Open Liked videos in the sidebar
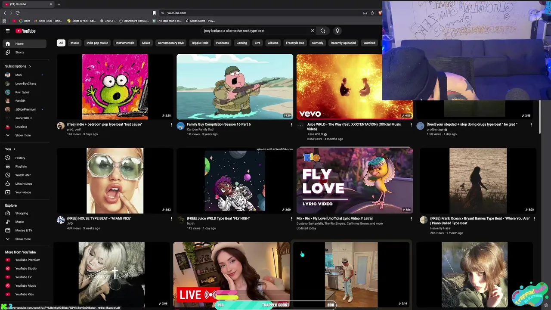The height and width of the screenshot is (310, 551). tap(24, 183)
